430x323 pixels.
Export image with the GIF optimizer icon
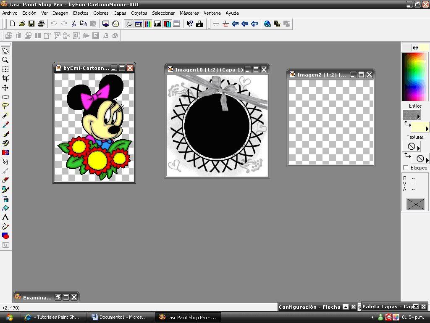[x=245, y=24]
